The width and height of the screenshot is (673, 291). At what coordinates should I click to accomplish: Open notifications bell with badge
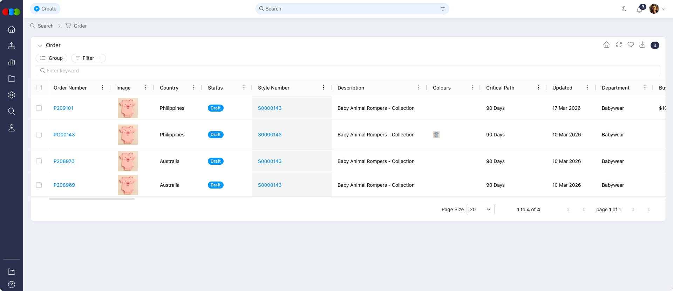tap(640, 9)
